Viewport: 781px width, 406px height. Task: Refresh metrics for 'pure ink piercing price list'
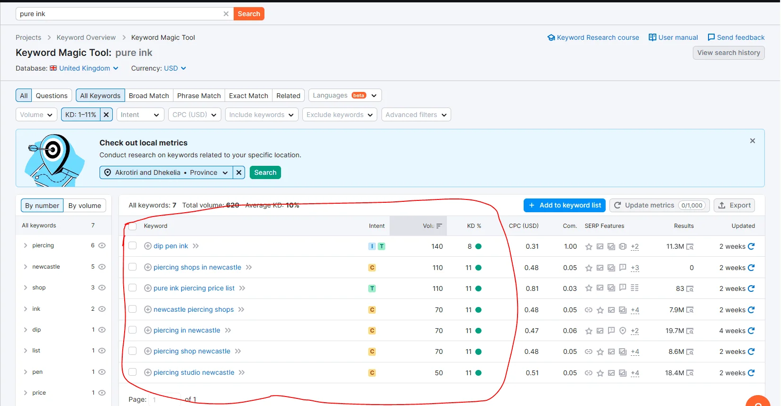tap(751, 289)
